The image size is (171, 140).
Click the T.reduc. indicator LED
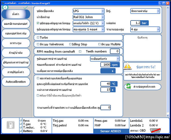(21, 128)
